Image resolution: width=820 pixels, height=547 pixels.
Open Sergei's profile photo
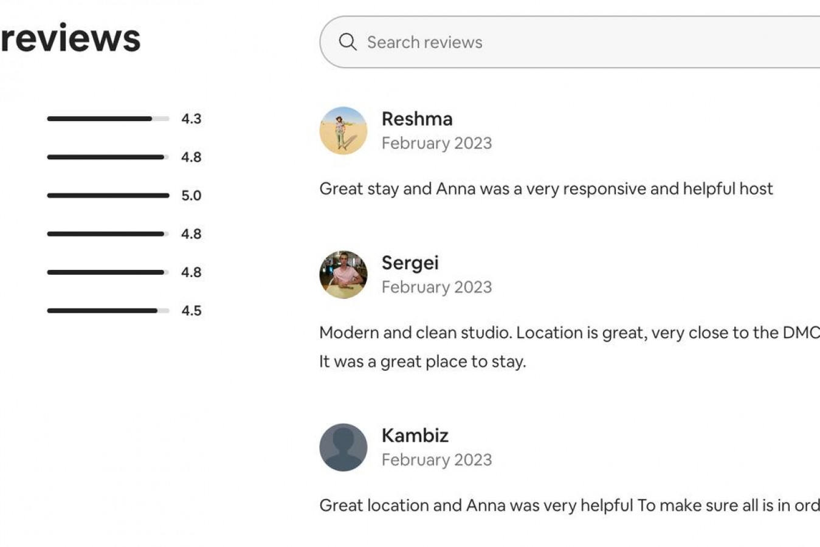[343, 275]
